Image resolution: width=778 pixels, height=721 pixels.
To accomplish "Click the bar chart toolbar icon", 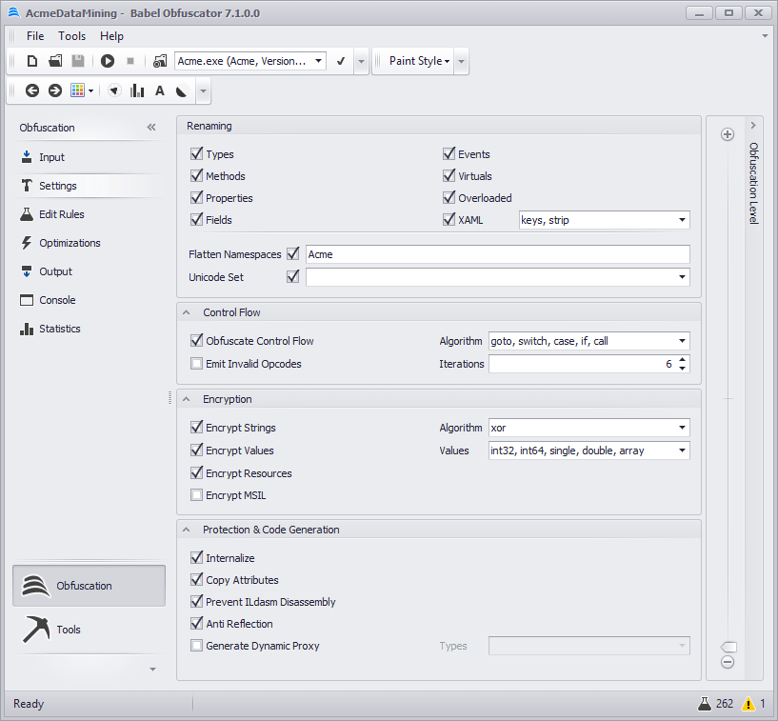I will click(x=137, y=90).
